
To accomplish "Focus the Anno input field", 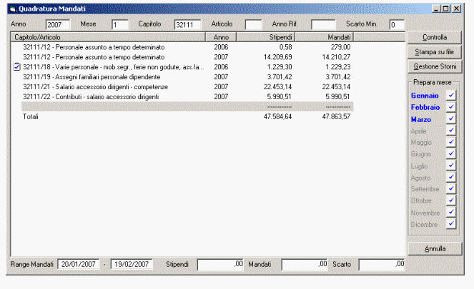I will (x=58, y=24).
